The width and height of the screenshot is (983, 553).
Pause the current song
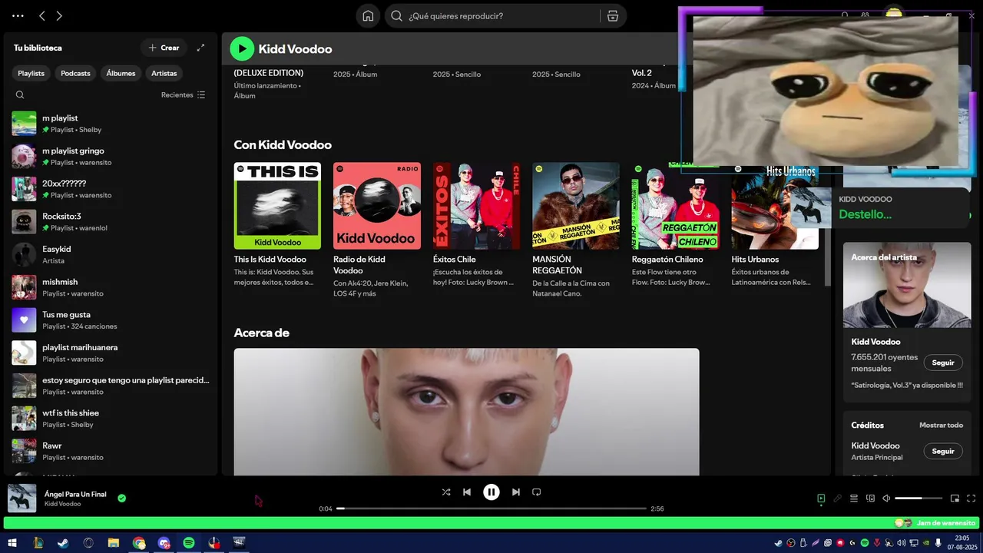(x=491, y=492)
